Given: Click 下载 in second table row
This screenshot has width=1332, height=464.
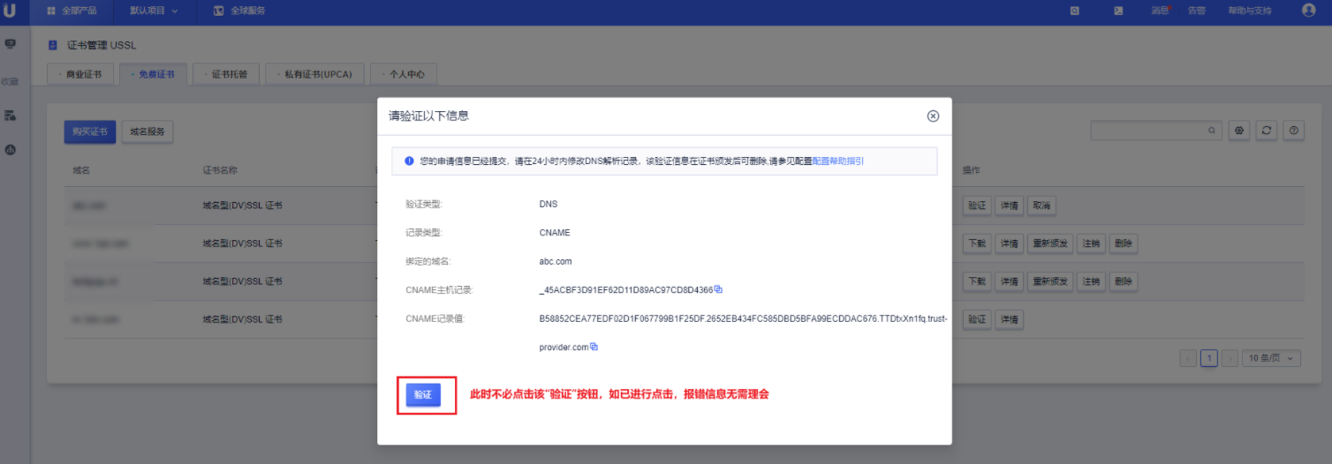Looking at the screenshot, I should [x=976, y=243].
